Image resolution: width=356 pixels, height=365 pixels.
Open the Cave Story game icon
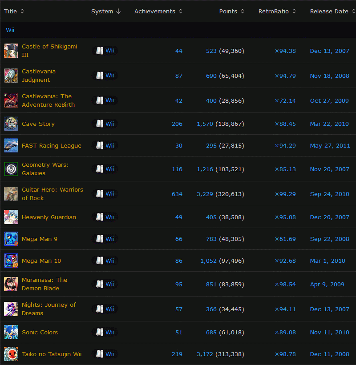click(x=11, y=124)
